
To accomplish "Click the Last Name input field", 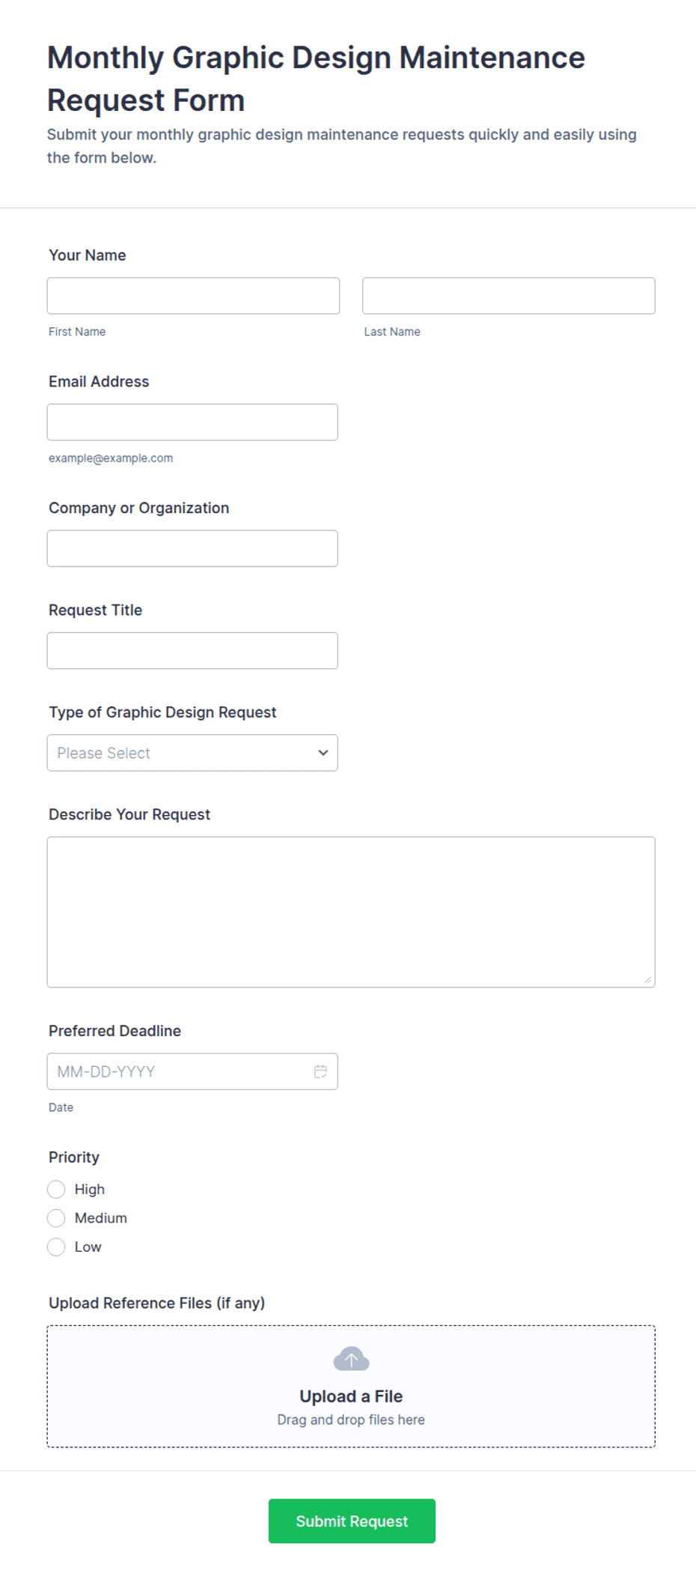I will tap(509, 296).
